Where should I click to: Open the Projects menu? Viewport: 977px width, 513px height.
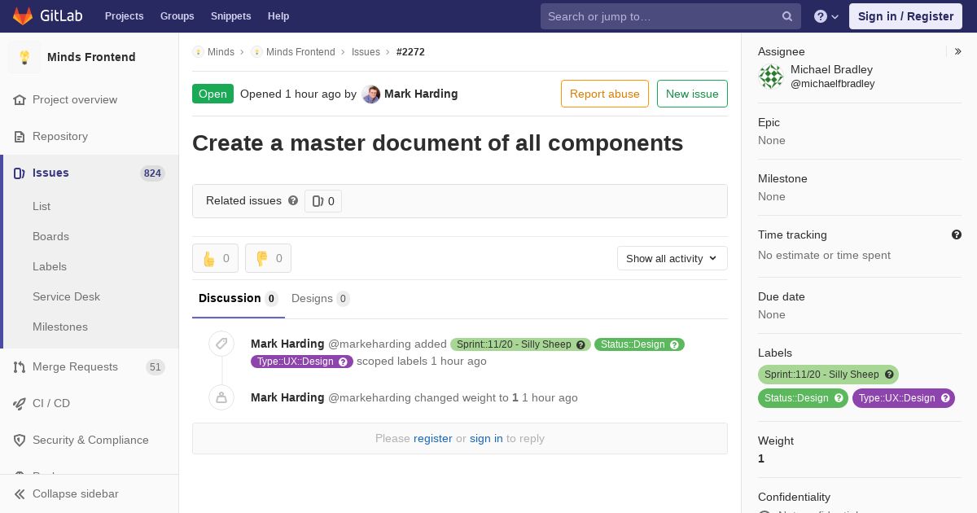pyautogui.click(x=124, y=16)
